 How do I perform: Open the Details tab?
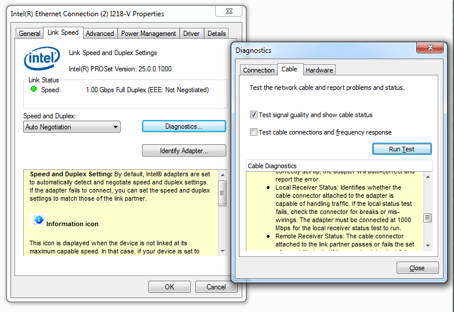[216, 34]
